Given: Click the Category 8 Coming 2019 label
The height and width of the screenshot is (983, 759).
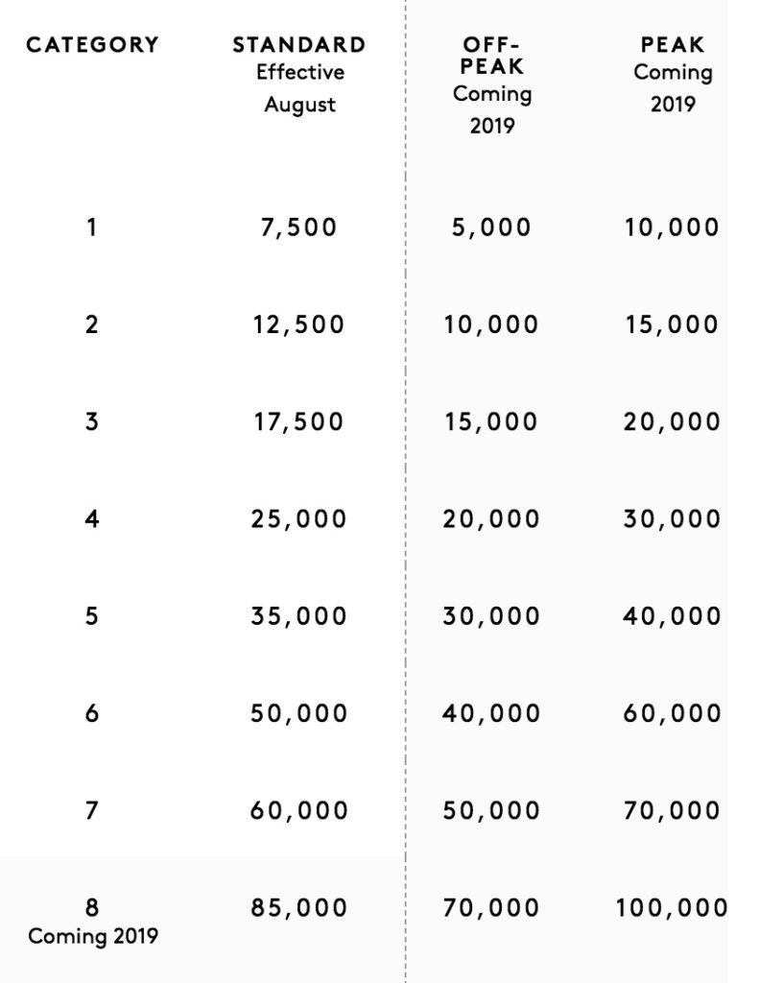Looking at the screenshot, I should pyautogui.click(x=92, y=922).
